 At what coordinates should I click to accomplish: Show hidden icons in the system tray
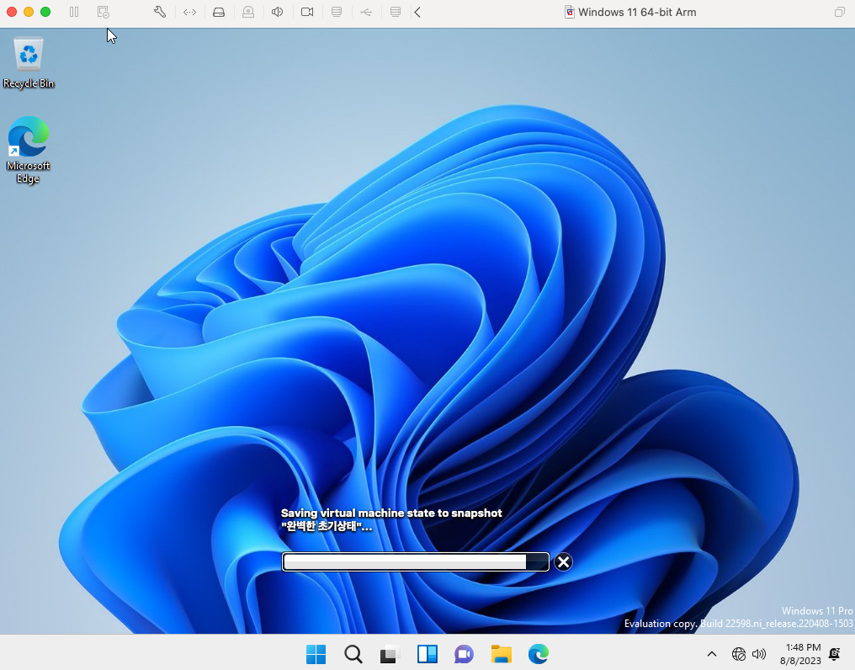(712, 654)
